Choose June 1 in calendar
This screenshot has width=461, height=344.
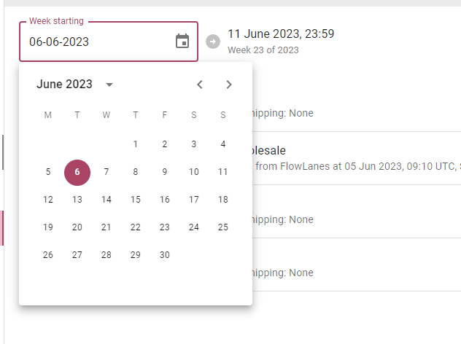pyautogui.click(x=136, y=144)
